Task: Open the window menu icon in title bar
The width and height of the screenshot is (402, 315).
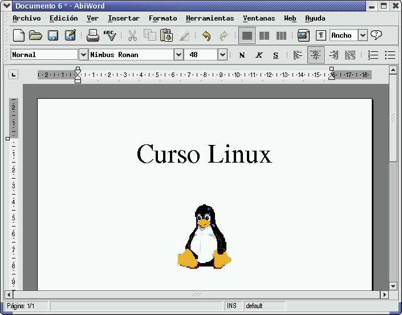Action: tap(6, 6)
